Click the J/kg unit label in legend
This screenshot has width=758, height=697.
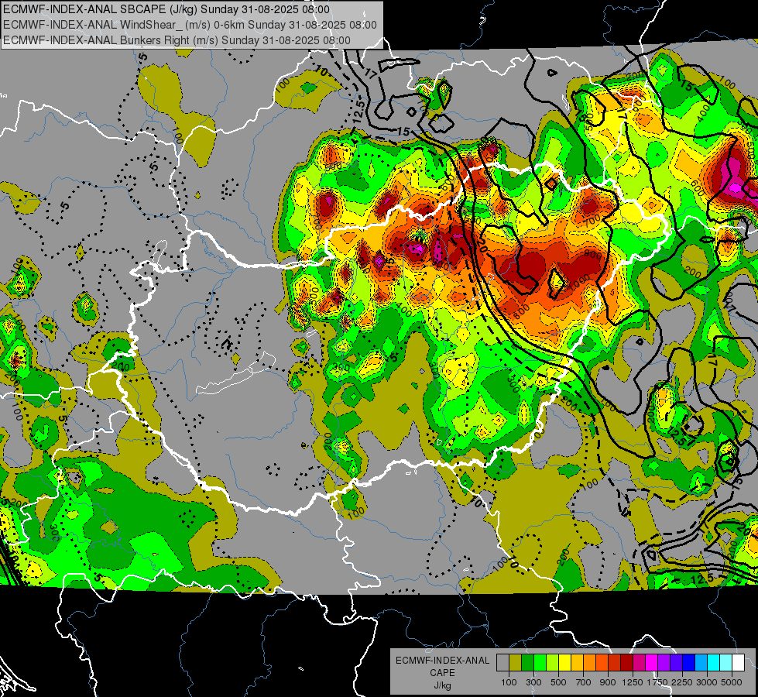tap(442, 685)
